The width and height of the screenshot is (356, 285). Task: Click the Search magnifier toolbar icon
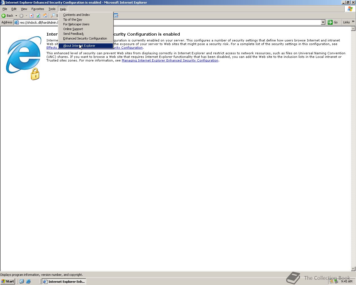tap(53, 16)
